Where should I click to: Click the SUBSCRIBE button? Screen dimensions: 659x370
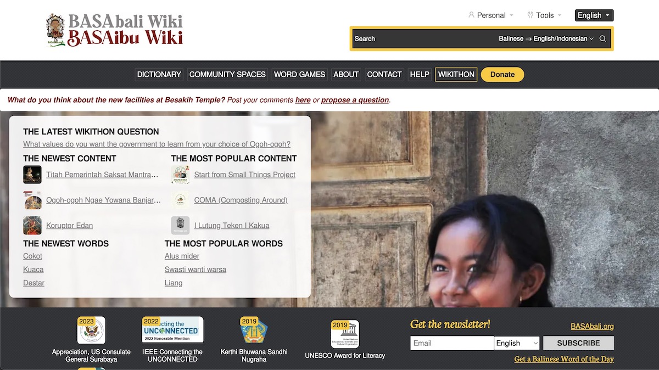point(578,343)
